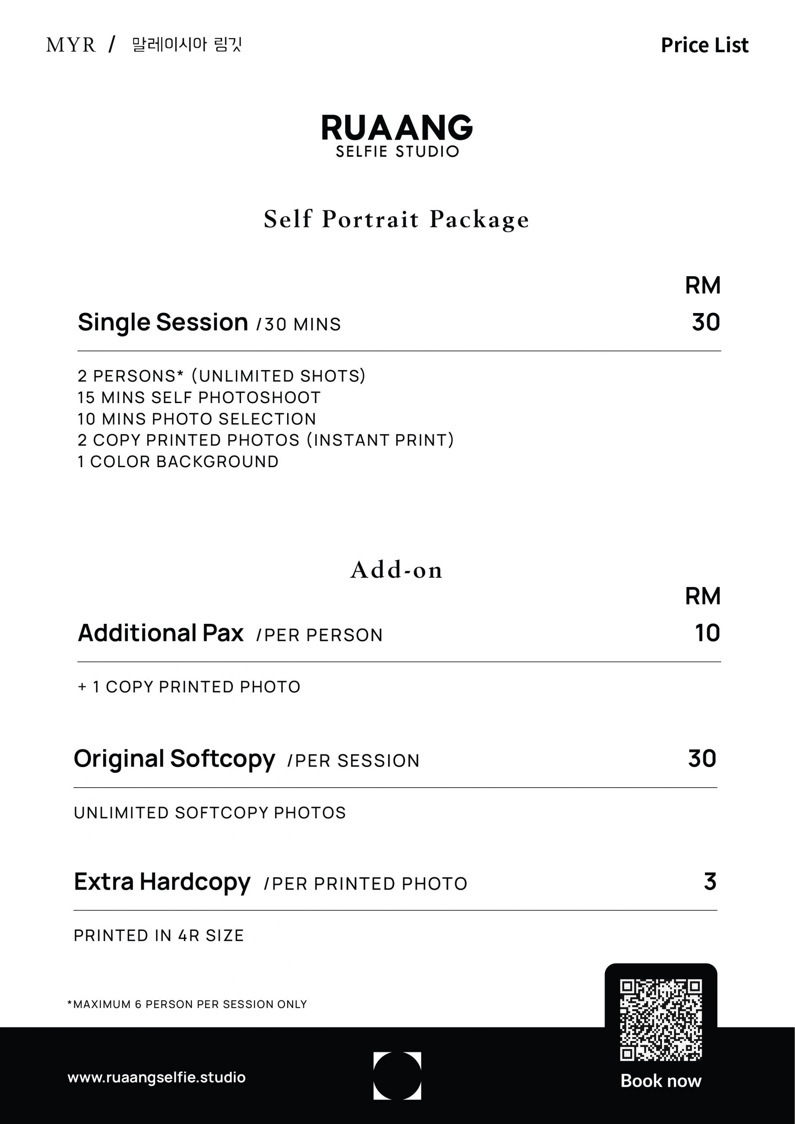The width and height of the screenshot is (795, 1124).
Task: Click the Book now label
Action: [660, 1081]
